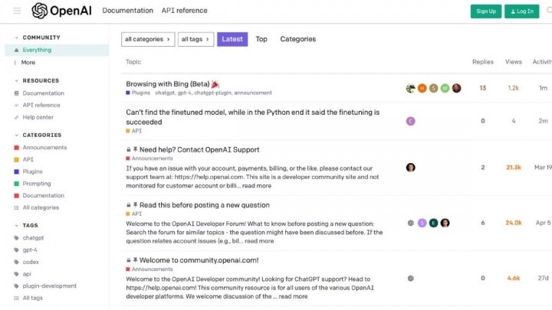This screenshot has height=310, width=552.
Task: Open Welcome to community.openai.com! topic
Action: tap(199, 260)
